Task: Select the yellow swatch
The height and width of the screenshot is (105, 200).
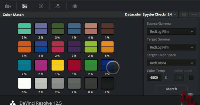Action: pos(58,65)
